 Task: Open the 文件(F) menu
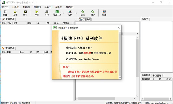coord(5,7)
